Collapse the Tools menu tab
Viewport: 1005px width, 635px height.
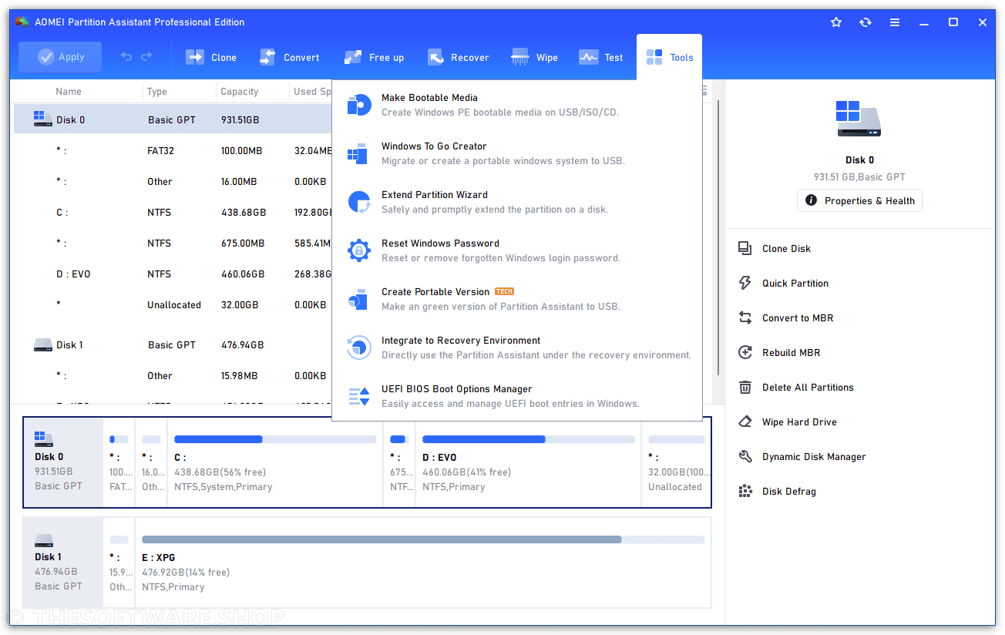(669, 57)
